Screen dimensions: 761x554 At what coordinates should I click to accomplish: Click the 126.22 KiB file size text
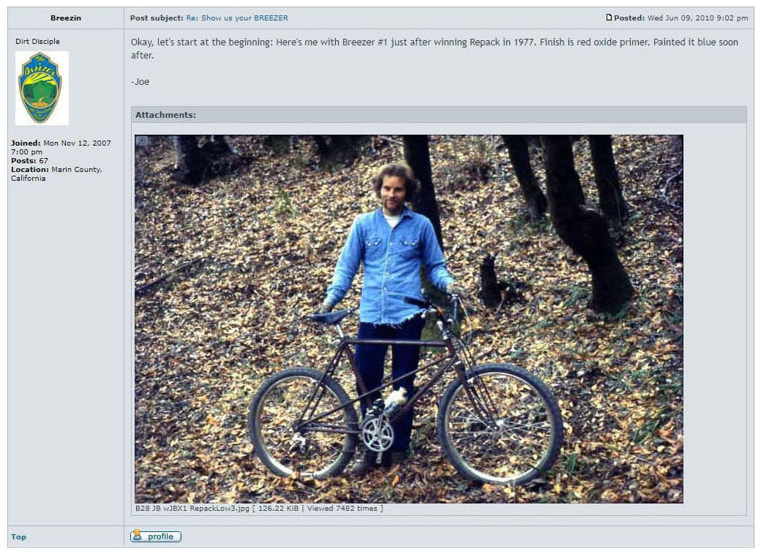click(278, 509)
